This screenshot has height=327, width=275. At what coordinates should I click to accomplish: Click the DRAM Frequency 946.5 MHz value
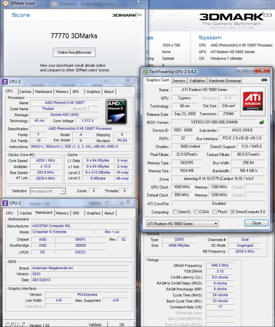[x=220, y=265]
